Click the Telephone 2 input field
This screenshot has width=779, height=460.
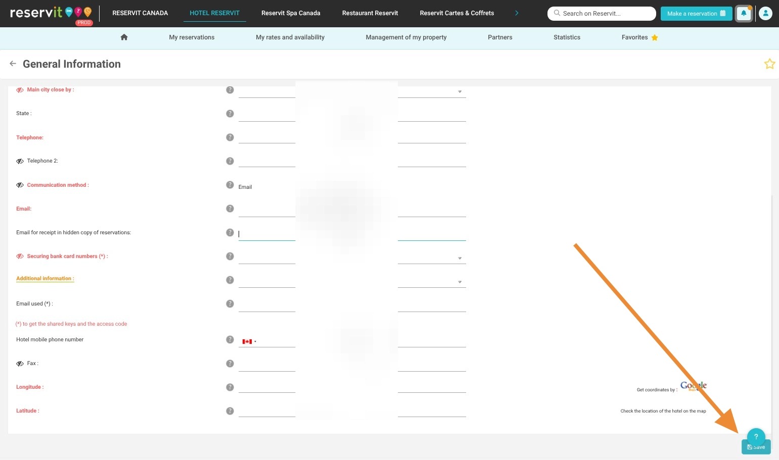(352, 160)
